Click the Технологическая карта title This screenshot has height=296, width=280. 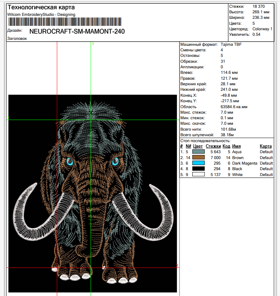point(41,7)
